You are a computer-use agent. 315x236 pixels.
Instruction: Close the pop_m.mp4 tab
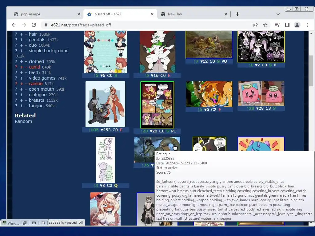pos(78,14)
